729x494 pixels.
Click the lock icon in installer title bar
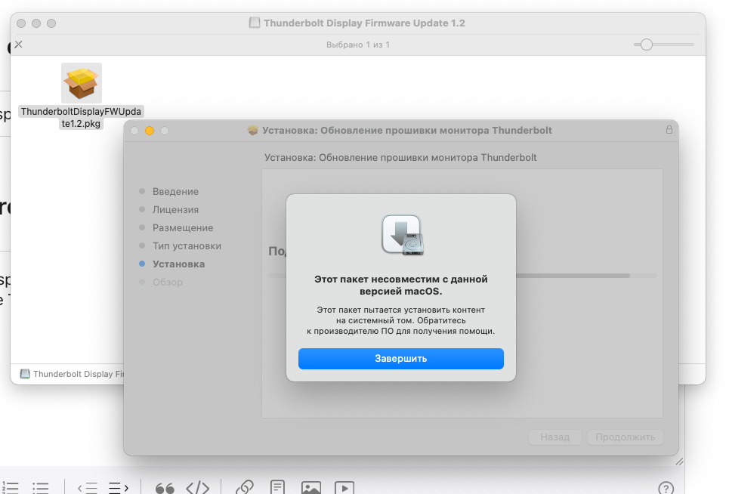pyautogui.click(x=668, y=130)
